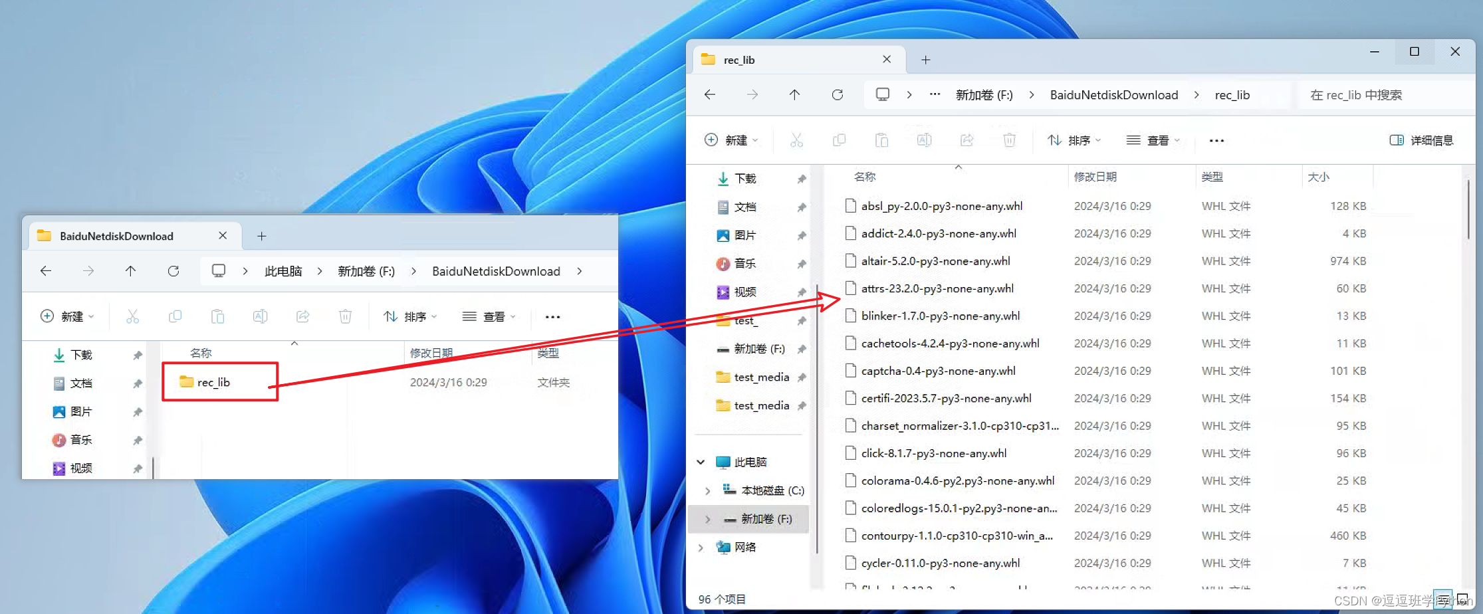This screenshot has height=614, width=1483.
Task: Click Paste icon in rec_lib toolbar
Action: pos(881,140)
